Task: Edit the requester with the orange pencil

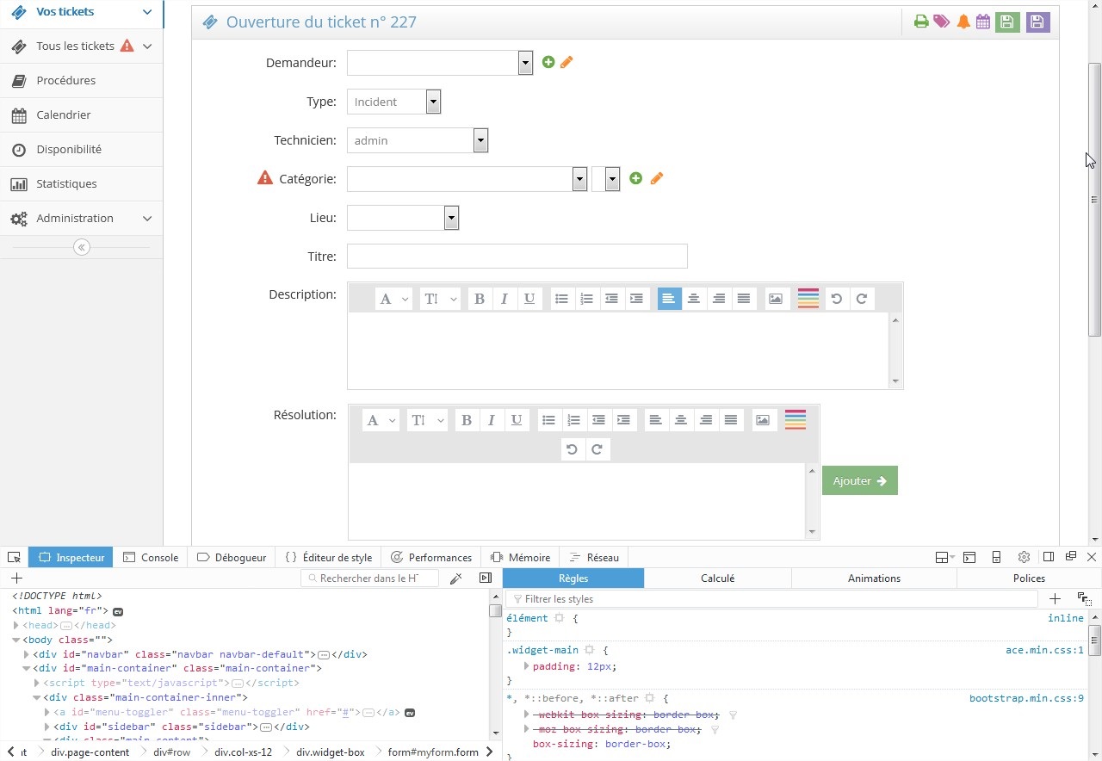Action: coord(566,62)
